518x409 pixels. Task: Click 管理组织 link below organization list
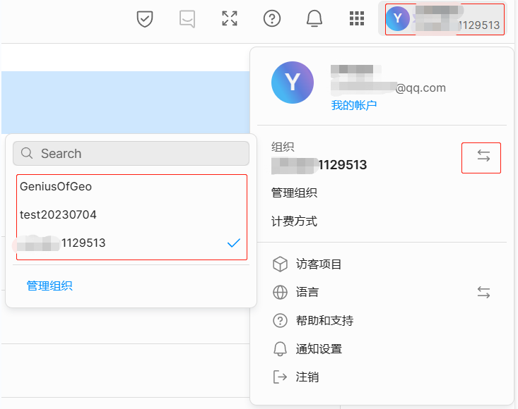point(49,286)
